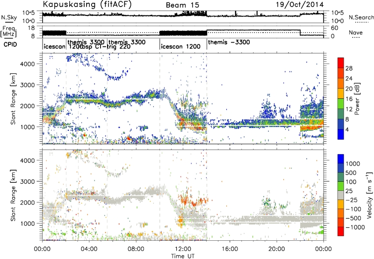Click the '18' tick on frequency axis

click(32, 28)
